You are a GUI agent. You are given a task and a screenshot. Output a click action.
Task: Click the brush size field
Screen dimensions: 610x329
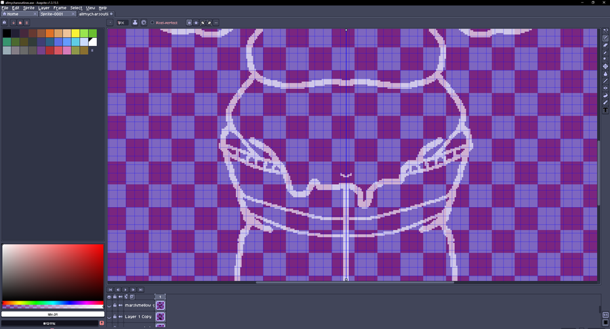coord(122,22)
